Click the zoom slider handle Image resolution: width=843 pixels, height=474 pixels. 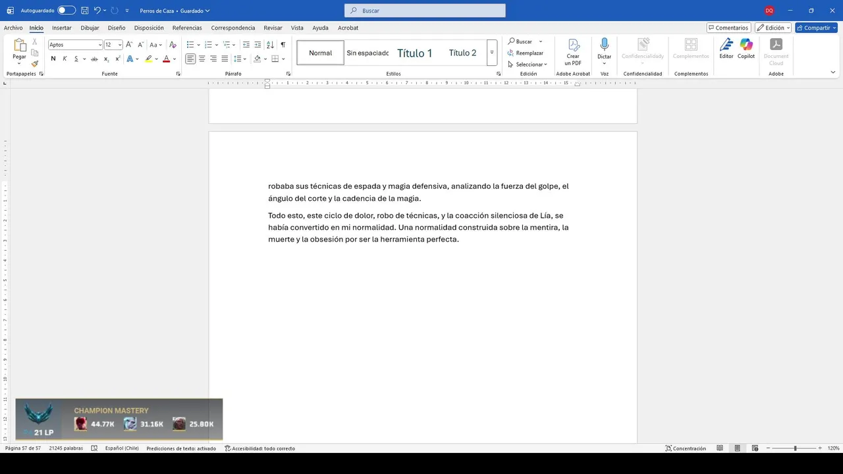coord(795,448)
